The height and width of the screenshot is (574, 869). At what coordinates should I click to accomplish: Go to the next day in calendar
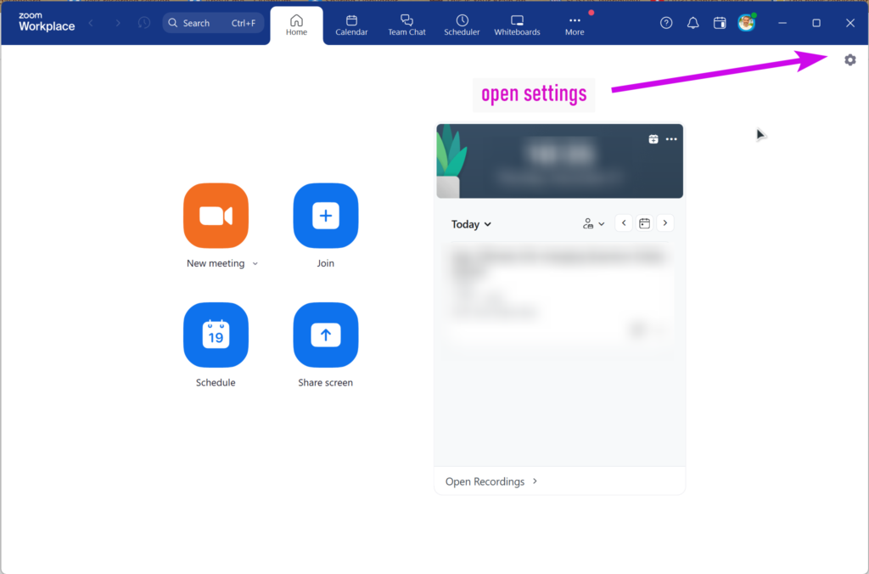[x=665, y=223]
